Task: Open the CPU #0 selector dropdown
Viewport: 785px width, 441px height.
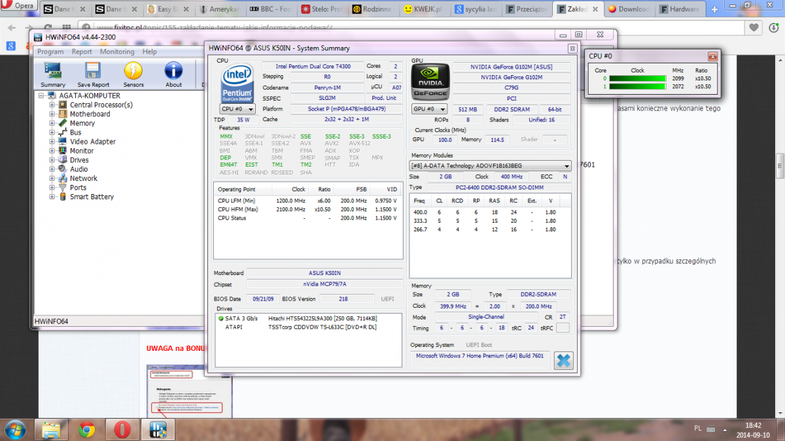Action: pyautogui.click(x=237, y=109)
